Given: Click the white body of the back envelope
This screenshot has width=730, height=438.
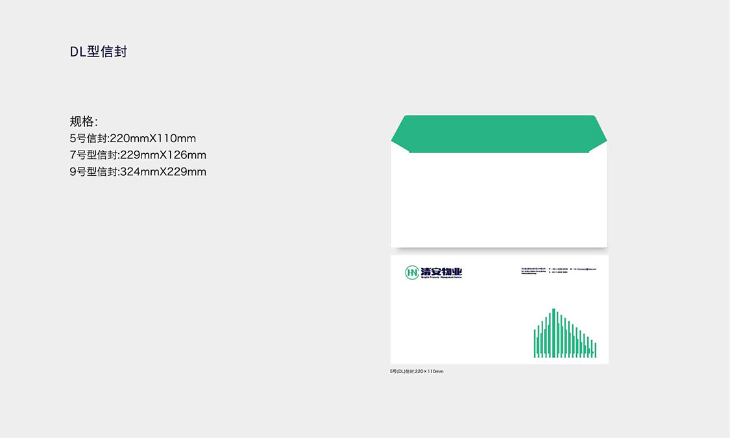Looking at the screenshot, I should coord(498,201).
